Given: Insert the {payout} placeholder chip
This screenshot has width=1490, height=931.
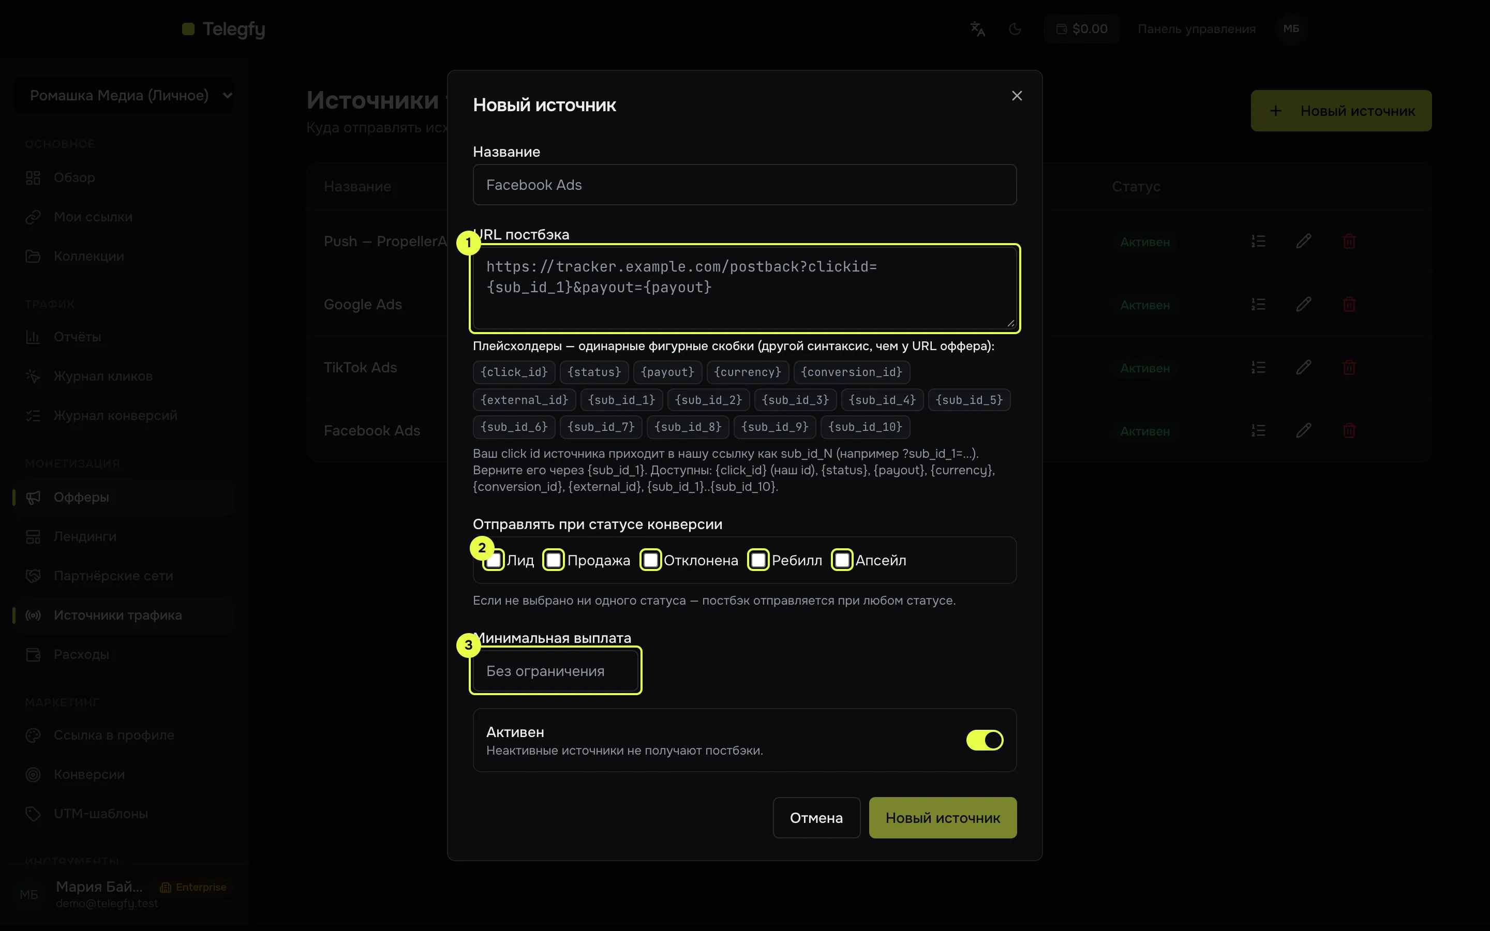Looking at the screenshot, I should [667, 372].
